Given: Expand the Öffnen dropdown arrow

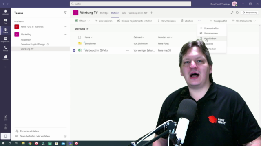Looking at the screenshot, I should pos(88,21).
